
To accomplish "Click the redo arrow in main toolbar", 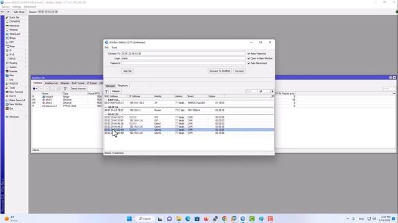I will tap(8, 12).
